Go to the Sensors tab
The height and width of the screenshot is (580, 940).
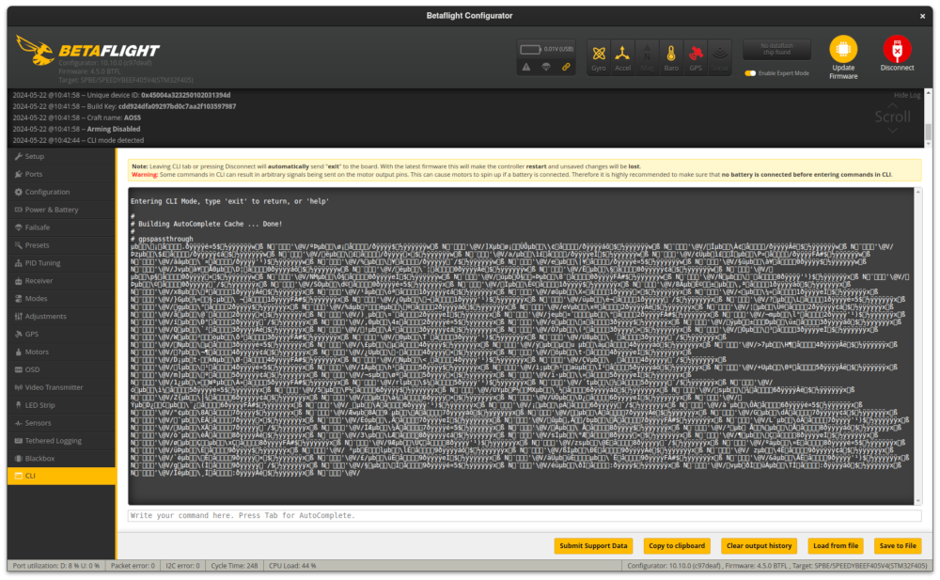click(61, 423)
